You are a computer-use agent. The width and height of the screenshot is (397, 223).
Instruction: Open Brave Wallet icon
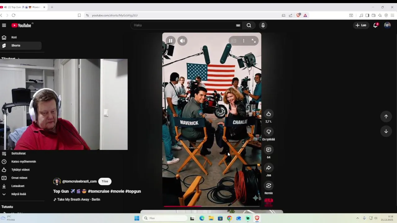click(373, 15)
